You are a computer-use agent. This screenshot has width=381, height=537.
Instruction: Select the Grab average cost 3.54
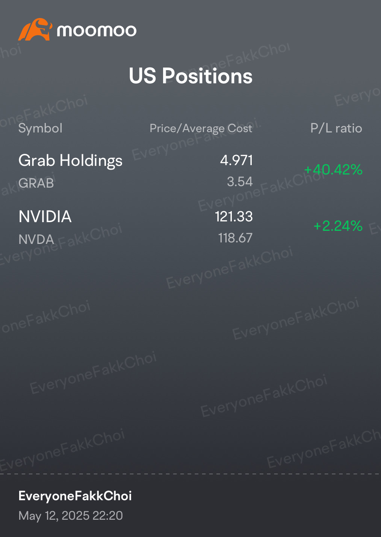[240, 182]
